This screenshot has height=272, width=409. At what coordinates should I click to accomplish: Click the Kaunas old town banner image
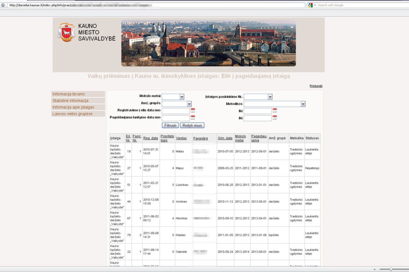pos(208,43)
